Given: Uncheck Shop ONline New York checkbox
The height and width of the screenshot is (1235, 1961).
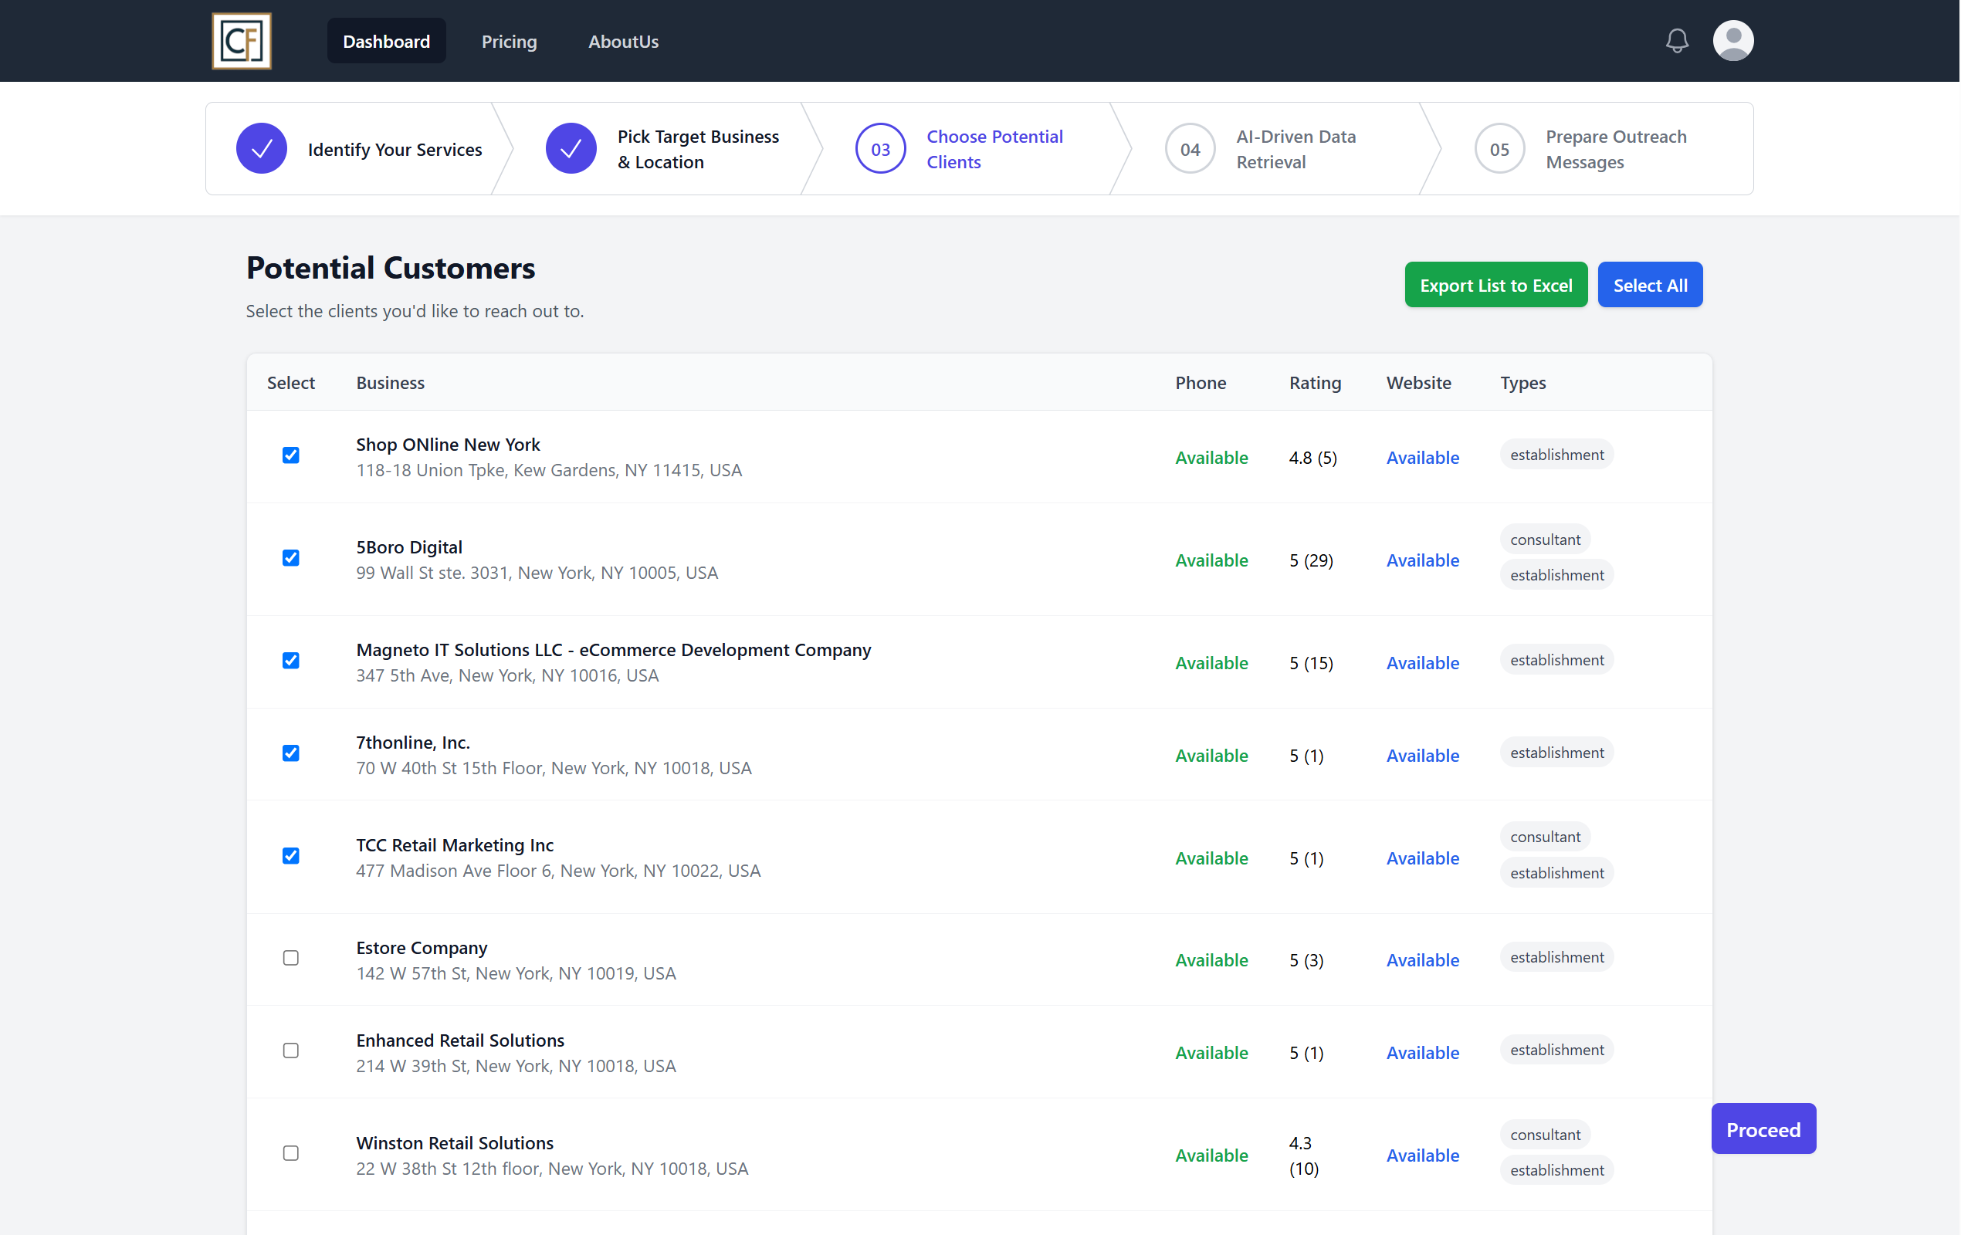Looking at the screenshot, I should point(291,455).
